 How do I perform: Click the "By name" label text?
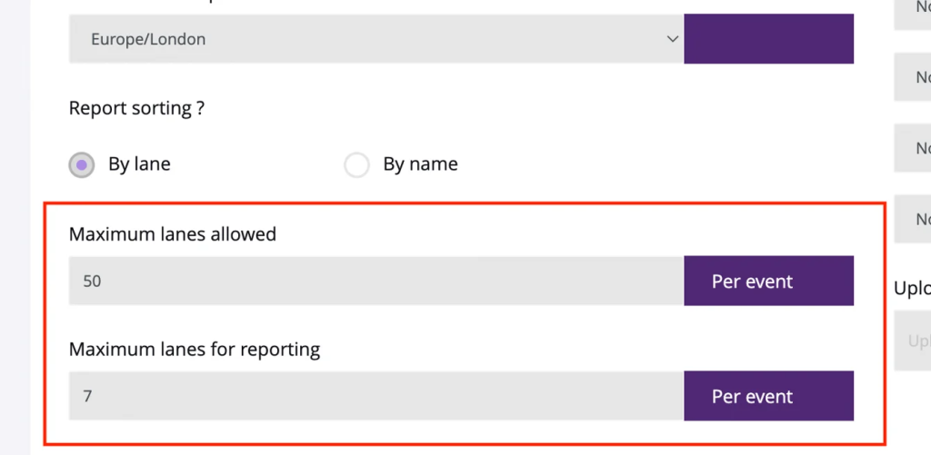coord(420,164)
